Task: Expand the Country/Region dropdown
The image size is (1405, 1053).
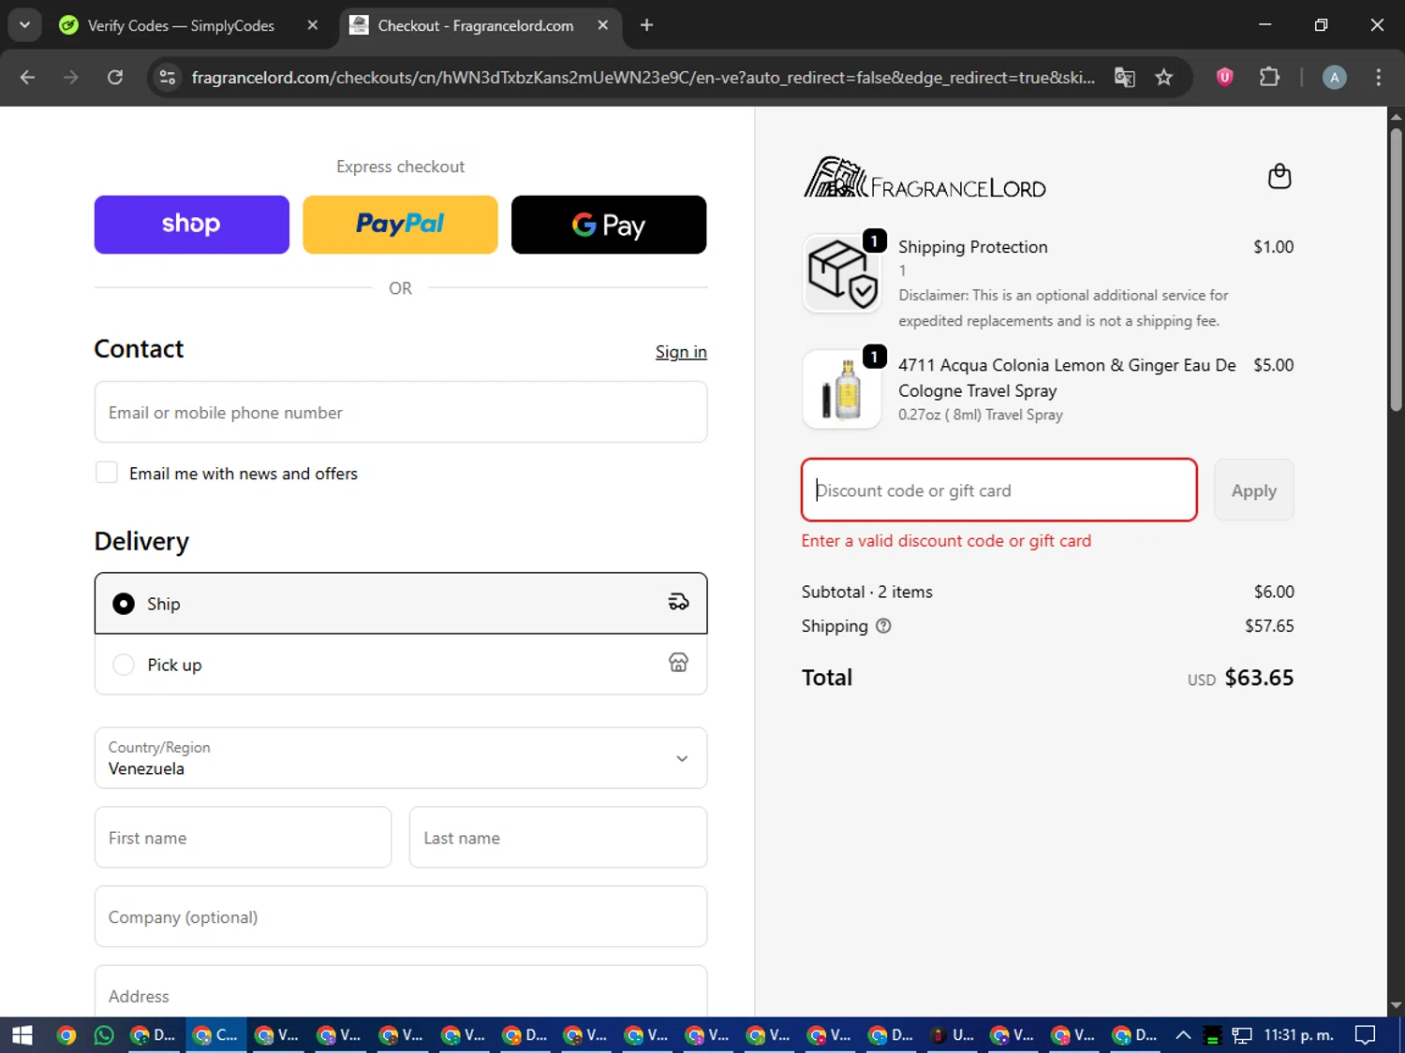Action: click(401, 758)
